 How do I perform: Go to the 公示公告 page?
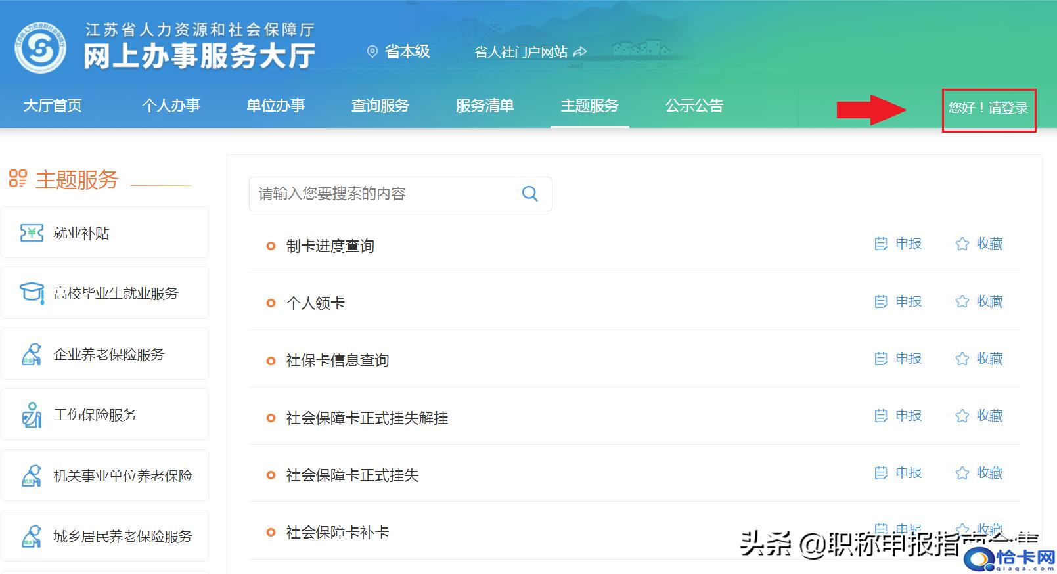coord(694,106)
